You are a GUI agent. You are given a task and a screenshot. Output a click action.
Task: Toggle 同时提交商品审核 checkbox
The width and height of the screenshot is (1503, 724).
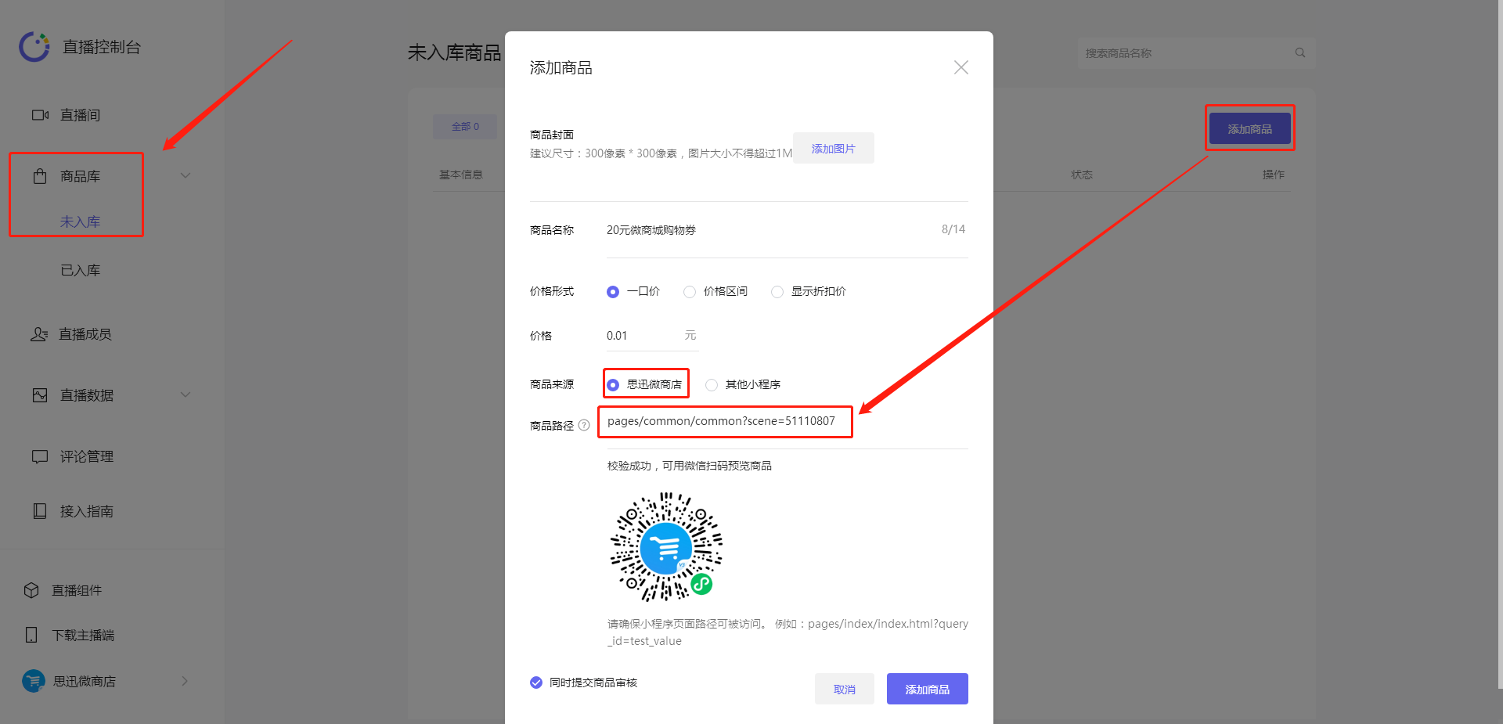pyautogui.click(x=536, y=683)
